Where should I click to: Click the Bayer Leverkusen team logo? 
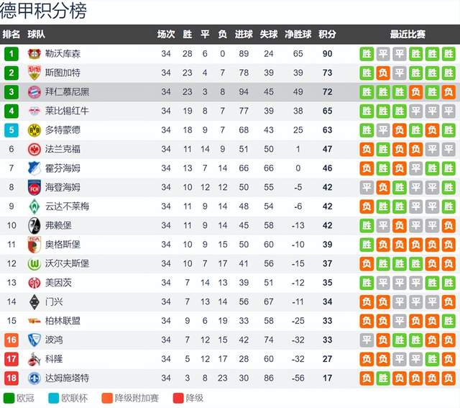pos(34,54)
